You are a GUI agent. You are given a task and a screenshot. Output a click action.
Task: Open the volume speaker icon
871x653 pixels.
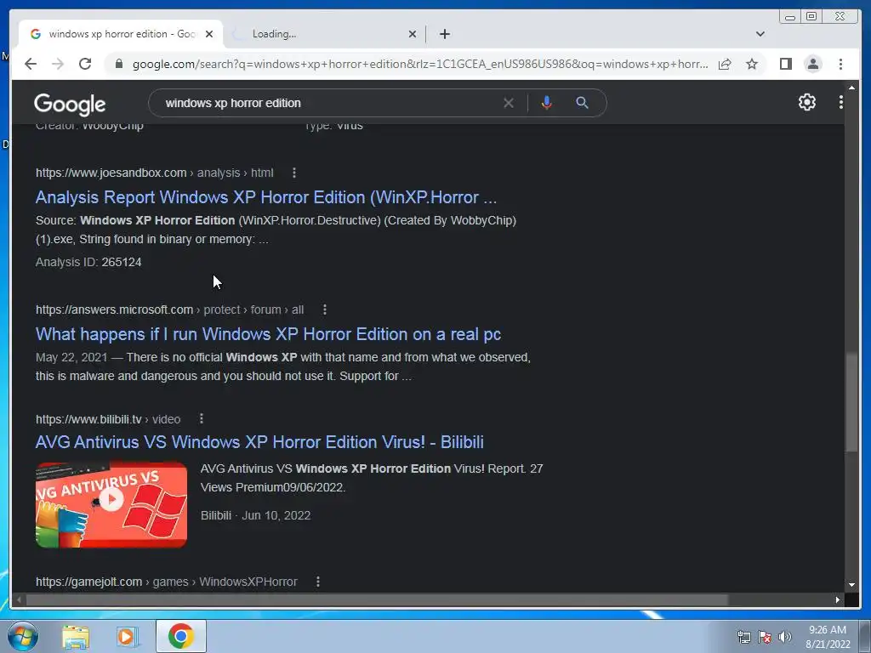[x=785, y=637]
